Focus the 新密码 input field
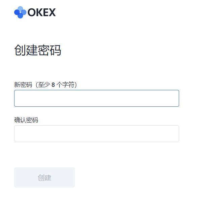 [97, 98]
